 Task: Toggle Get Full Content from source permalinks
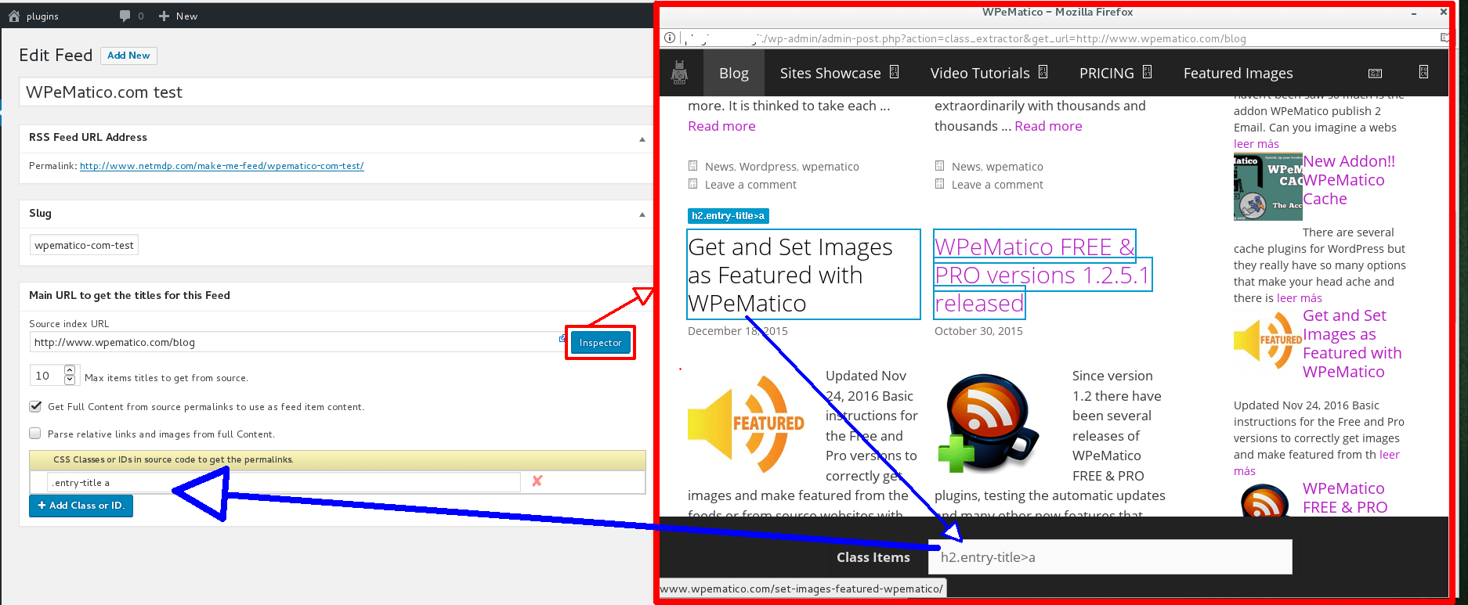35,406
